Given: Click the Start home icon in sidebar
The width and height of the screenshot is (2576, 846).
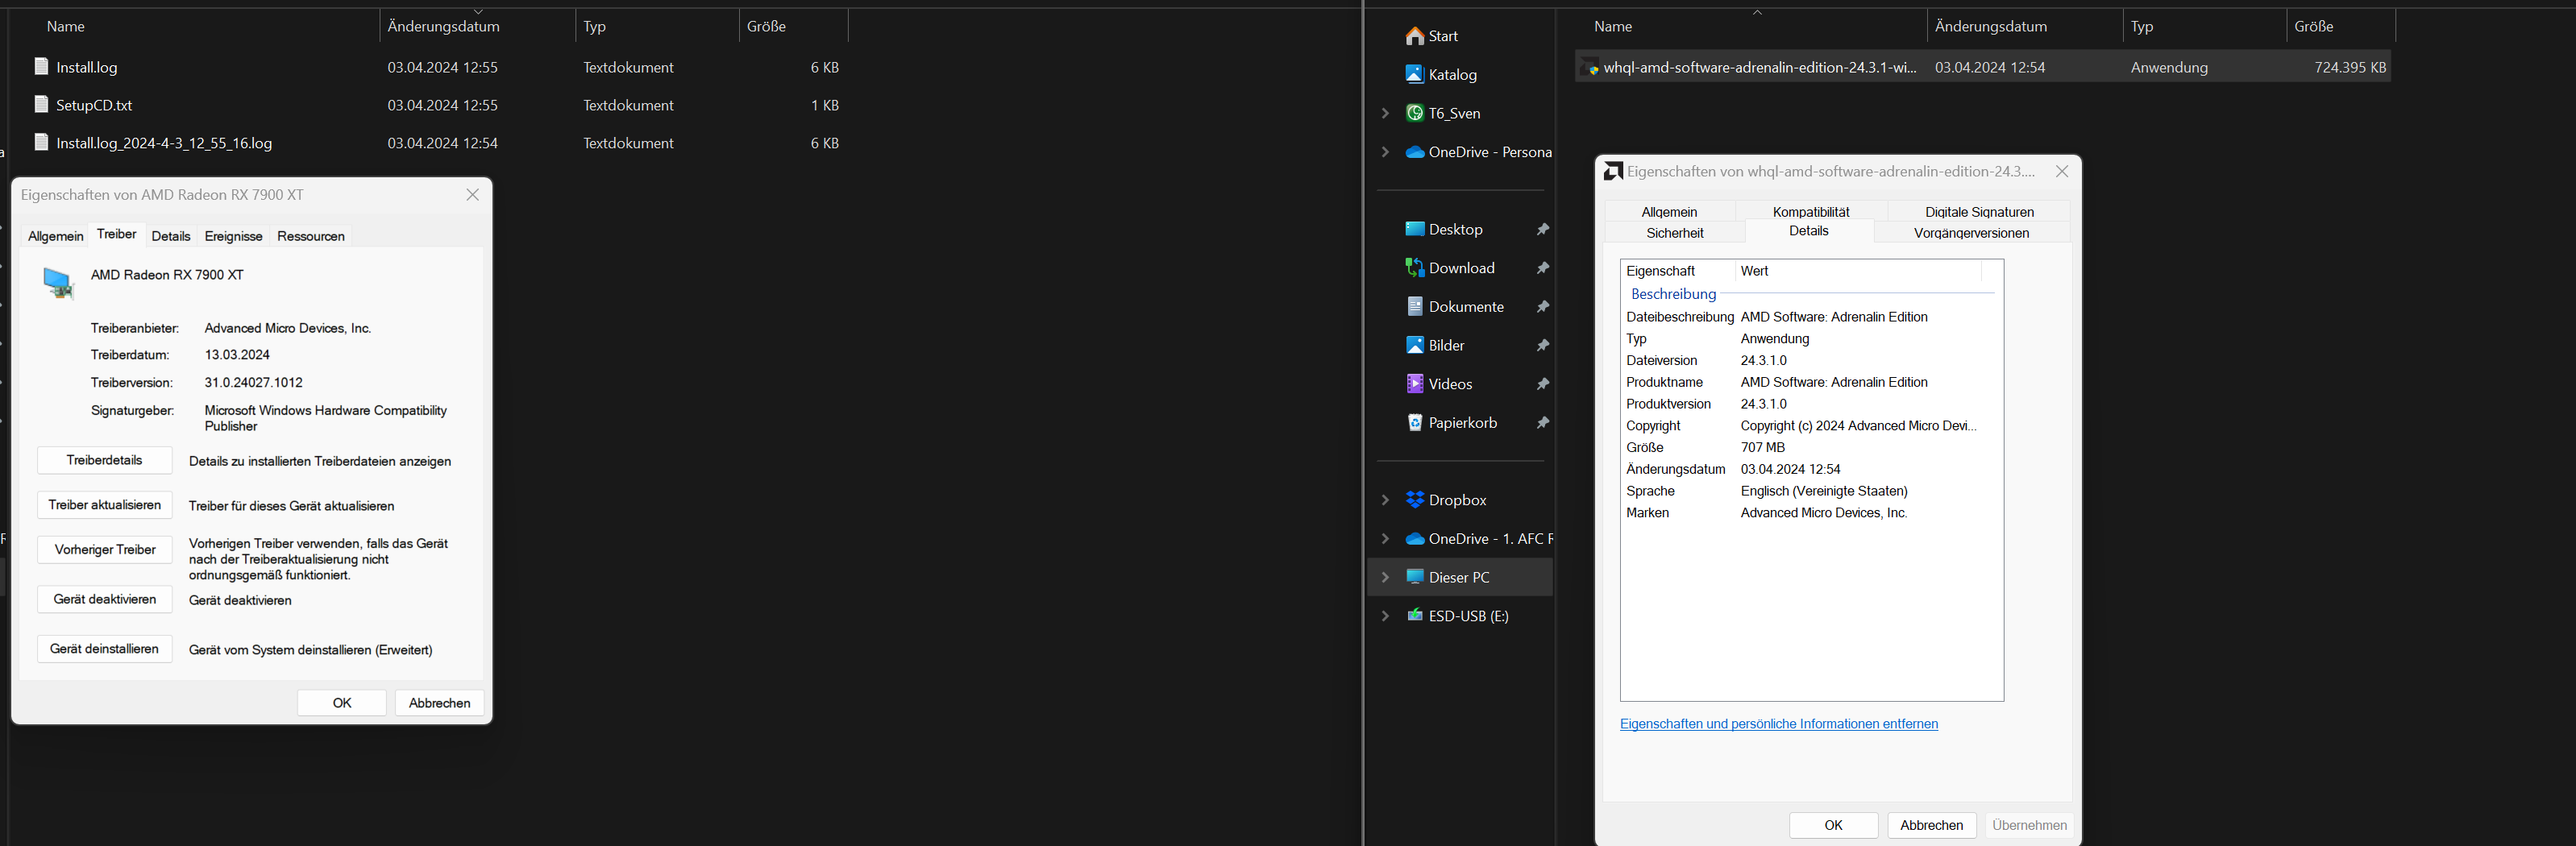Looking at the screenshot, I should coord(1414,36).
